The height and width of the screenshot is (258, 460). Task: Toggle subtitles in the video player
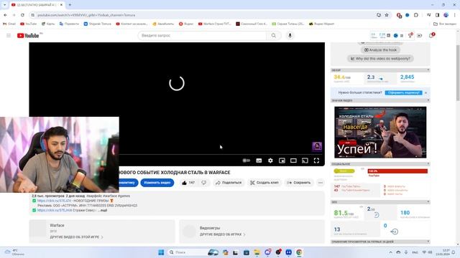click(259, 161)
